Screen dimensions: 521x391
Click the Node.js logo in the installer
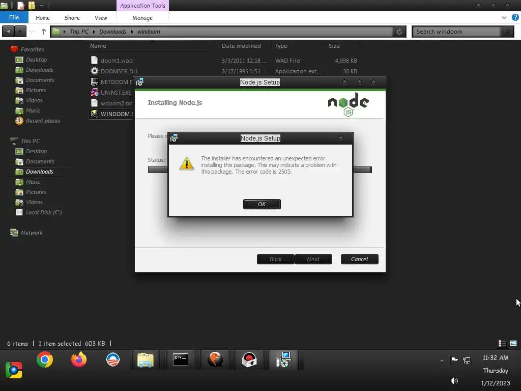(x=348, y=104)
